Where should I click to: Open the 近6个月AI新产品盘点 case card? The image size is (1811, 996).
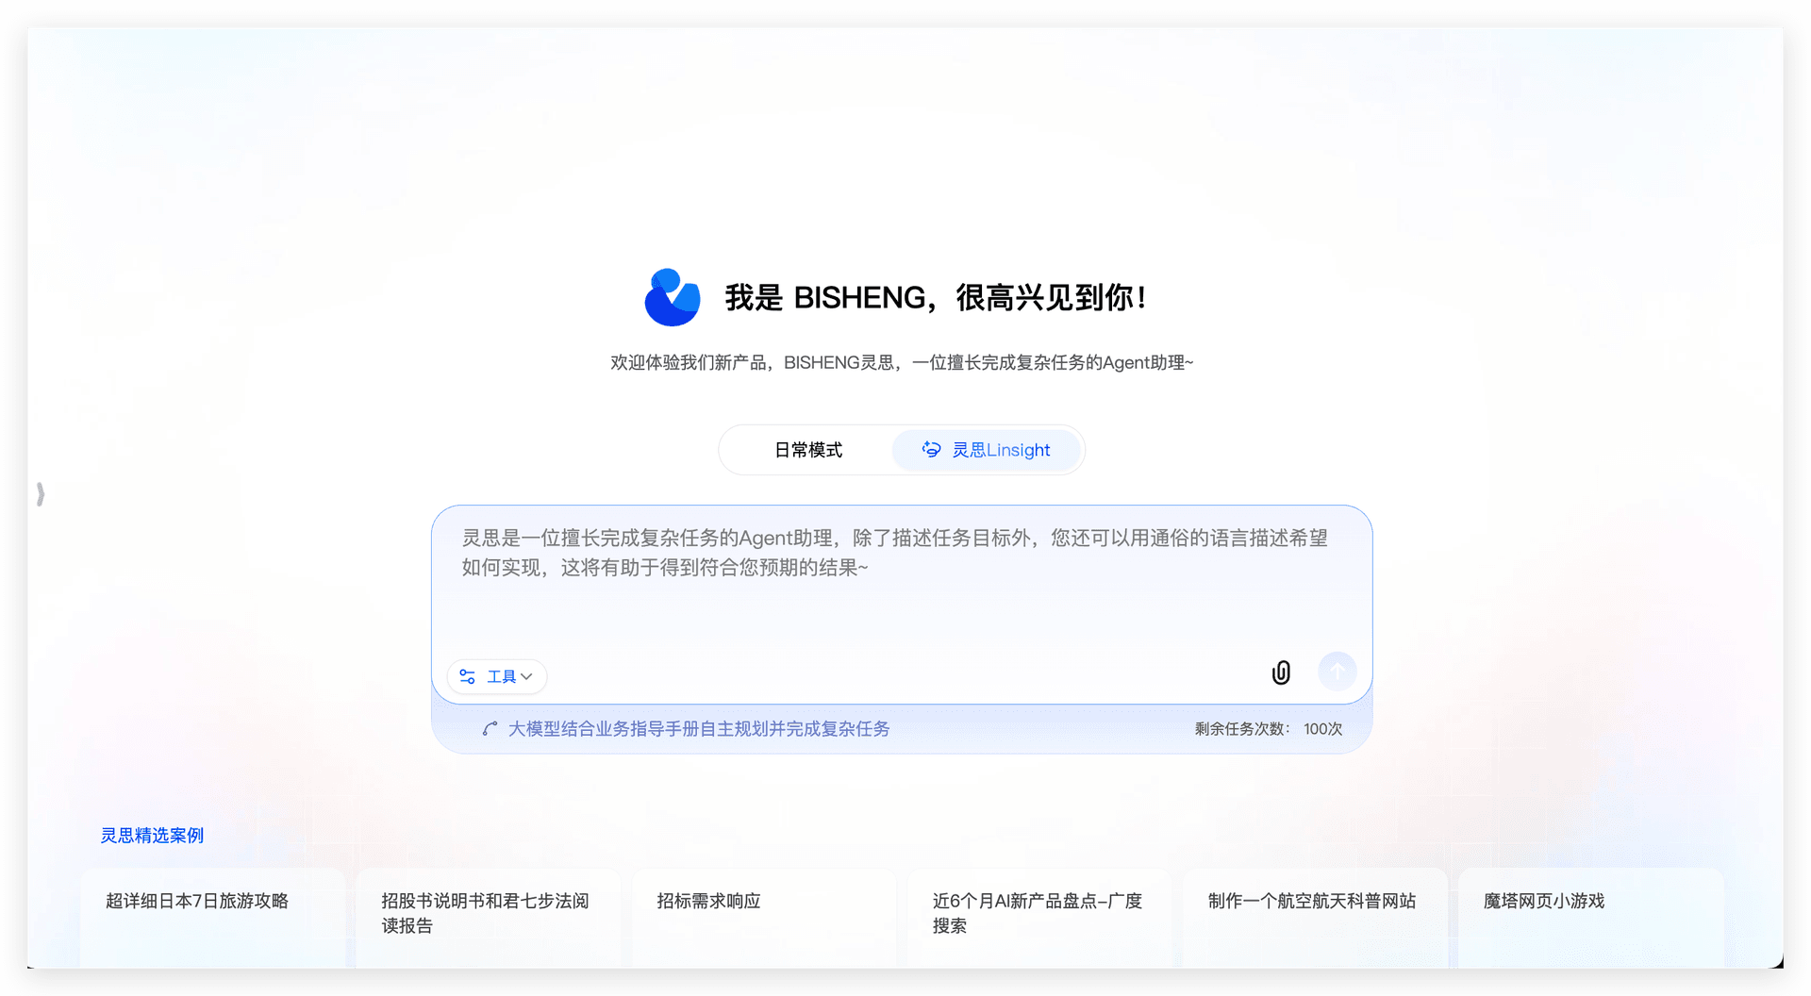[x=1039, y=917]
